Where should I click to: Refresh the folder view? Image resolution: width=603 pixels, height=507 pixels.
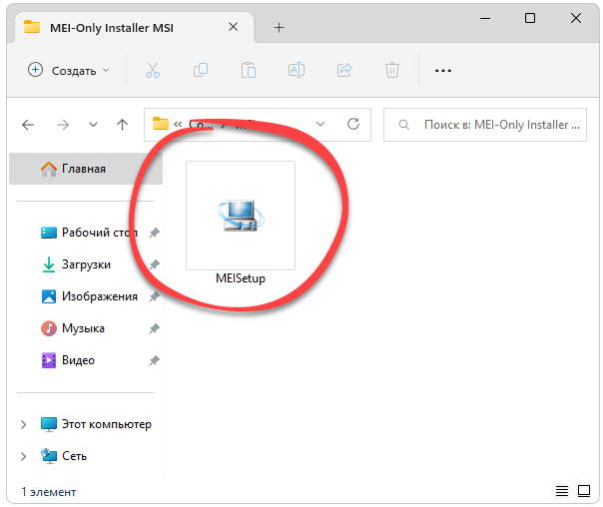[x=353, y=124]
